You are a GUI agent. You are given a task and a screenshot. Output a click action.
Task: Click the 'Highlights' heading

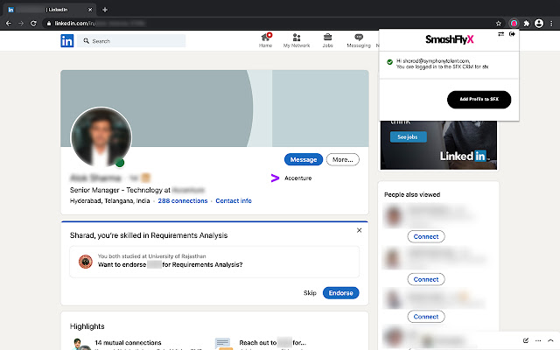[87, 326]
